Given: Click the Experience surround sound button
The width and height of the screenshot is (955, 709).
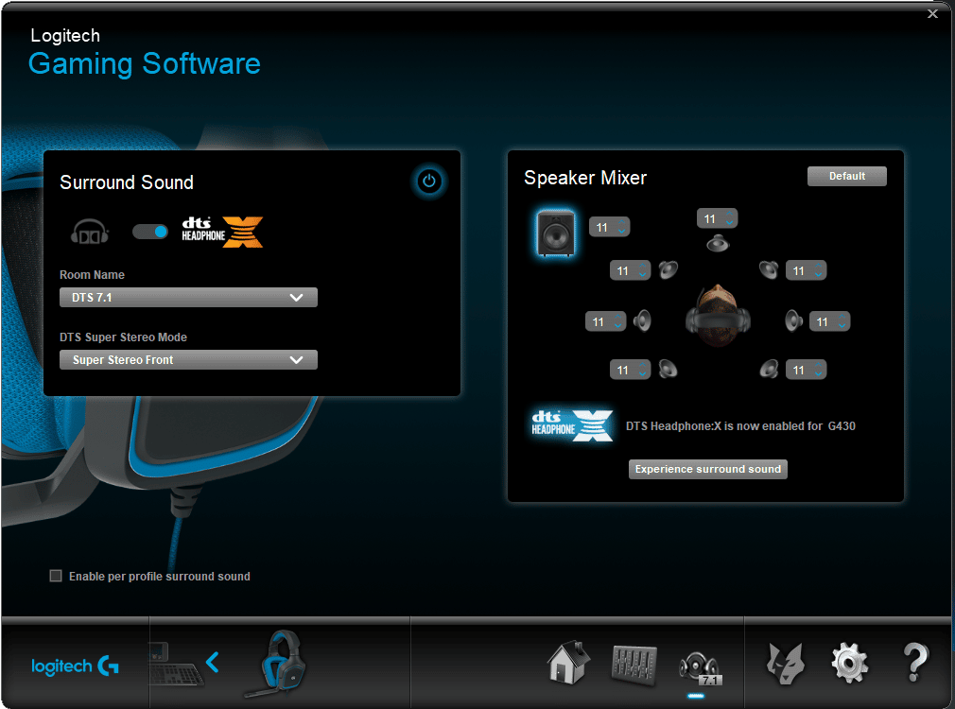Looking at the screenshot, I should pos(707,469).
